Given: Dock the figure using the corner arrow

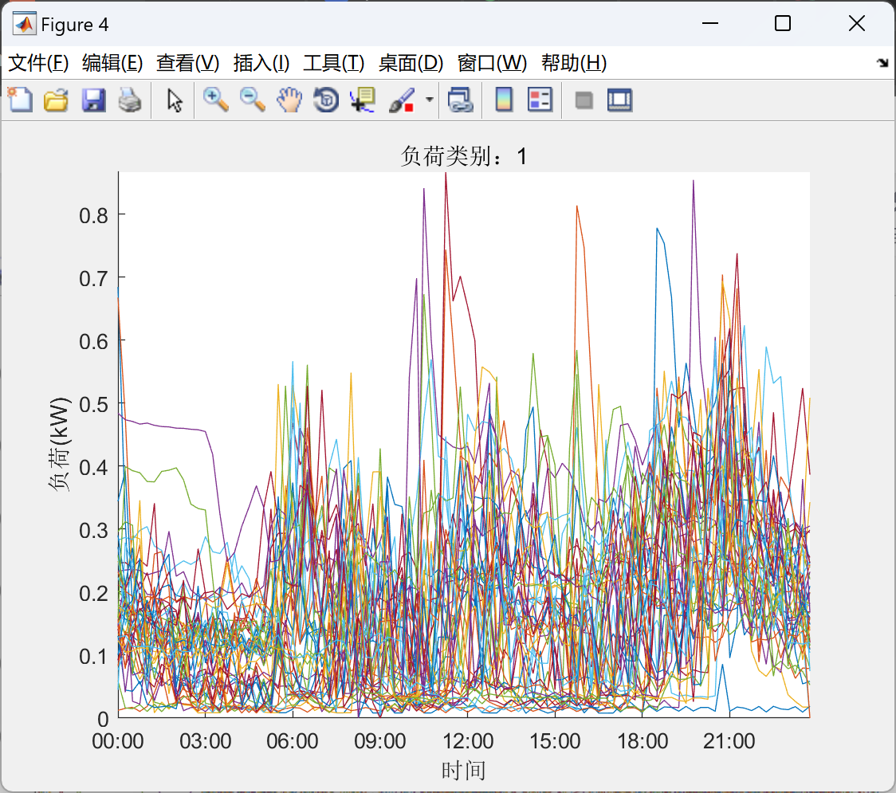Looking at the screenshot, I should coord(882,62).
